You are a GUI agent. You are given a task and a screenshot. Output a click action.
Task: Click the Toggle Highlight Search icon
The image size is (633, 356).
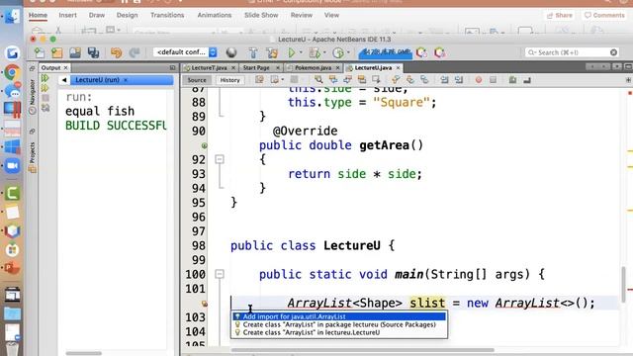[362, 80]
